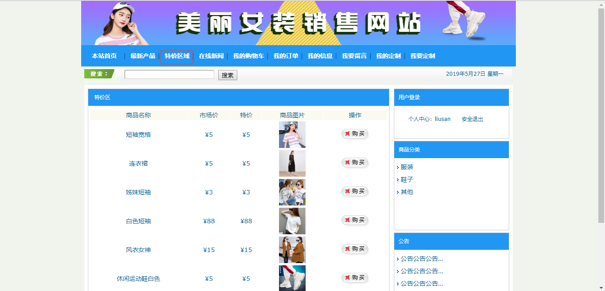The height and width of the screenshot is (291, 605).
Task: Open the 风衣女神 product name link
Action: pyautogui.click(x=138, y=250)
